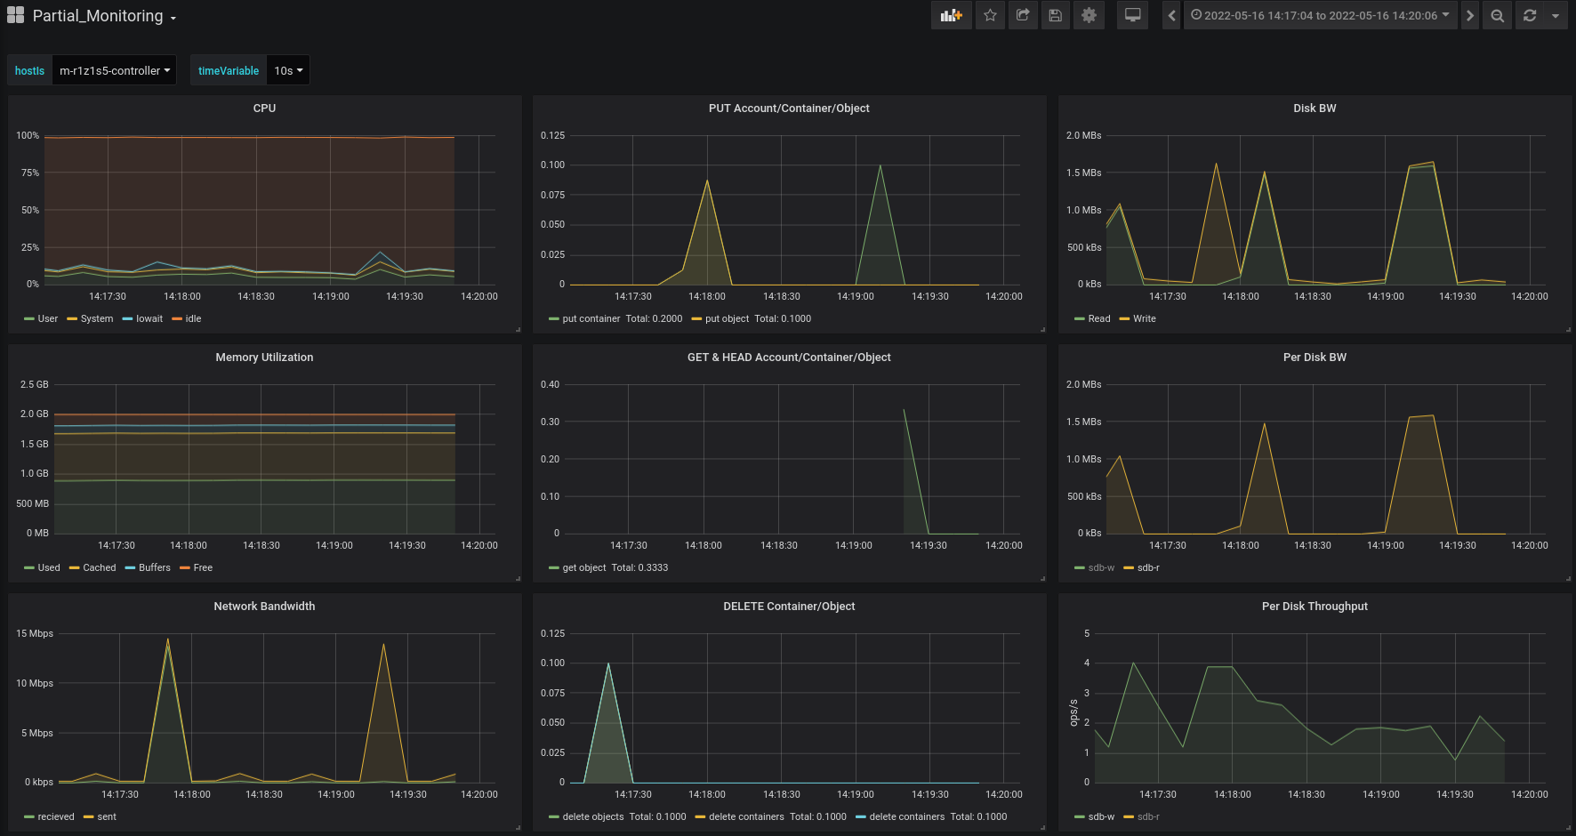Screen dimensions: 1576x836
Task: Open the refresh interval dropdown arrow
Action: tap(1556, 15)
